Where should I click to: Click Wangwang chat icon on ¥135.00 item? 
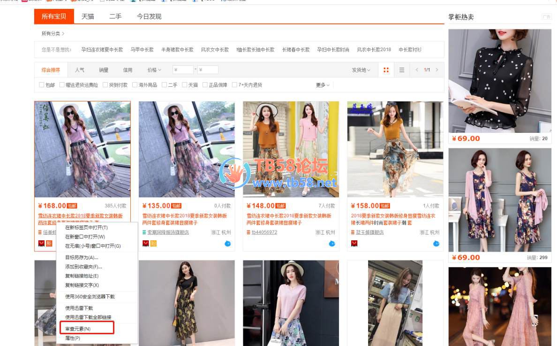coord(228,243)
